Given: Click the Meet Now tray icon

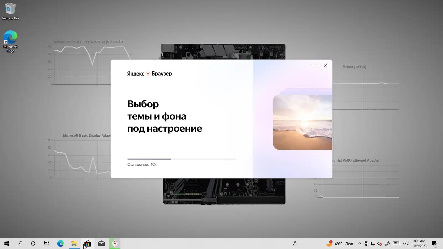Looking at the screenshot, I should [366, 243].
